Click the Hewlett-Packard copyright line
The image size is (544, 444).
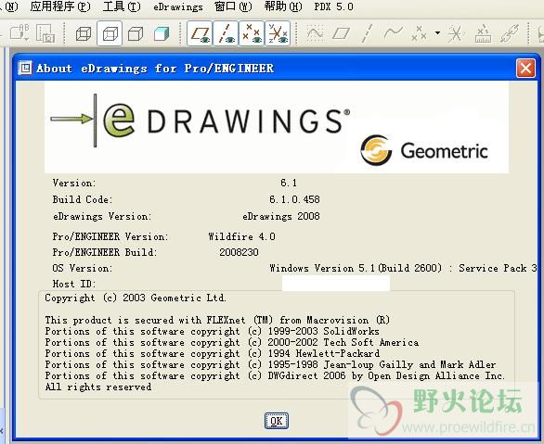[213, 353]
